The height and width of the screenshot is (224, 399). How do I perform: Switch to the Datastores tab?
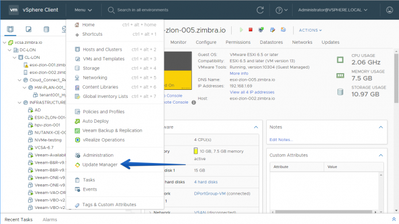pyautogui.click(x=271, y=42)
